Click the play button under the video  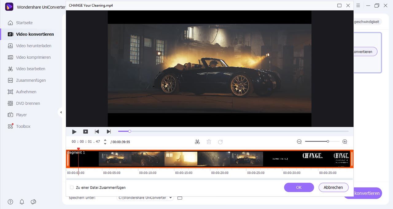[74, 132]
